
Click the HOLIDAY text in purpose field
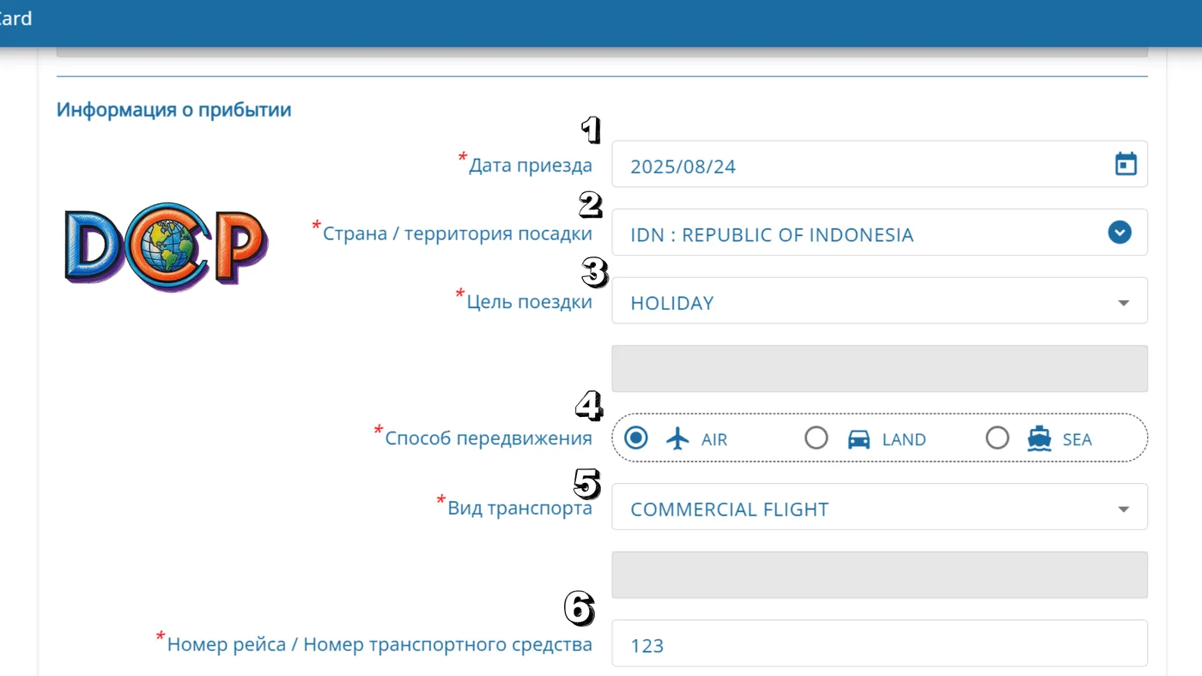click(672, 303)
